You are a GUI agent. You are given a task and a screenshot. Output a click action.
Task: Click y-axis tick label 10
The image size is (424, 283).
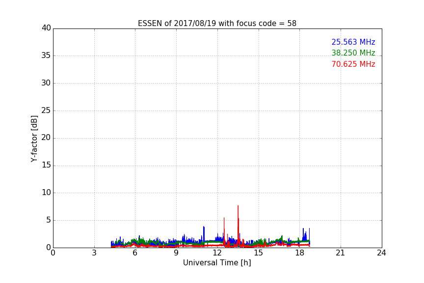point(46,193)
